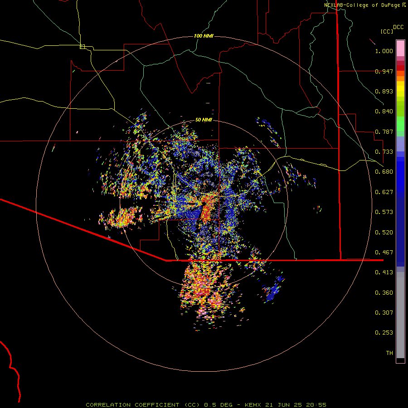The image size is (408, 408).
Task: Click the 50 NMI range ring label
Action: (204, 120)
